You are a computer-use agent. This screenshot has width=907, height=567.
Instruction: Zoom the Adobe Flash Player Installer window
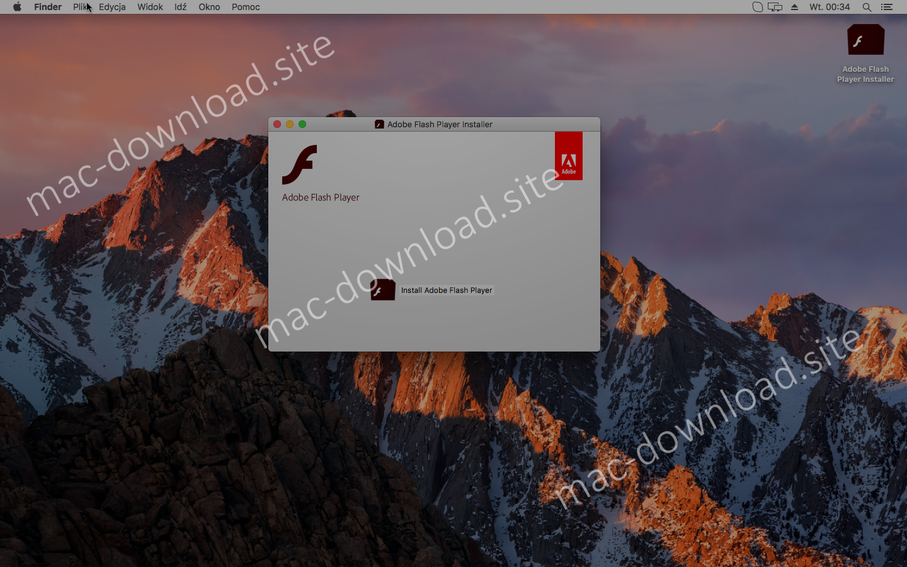click(x=302, y=124)
